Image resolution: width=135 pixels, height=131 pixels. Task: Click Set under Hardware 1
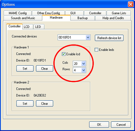[25, 68]
